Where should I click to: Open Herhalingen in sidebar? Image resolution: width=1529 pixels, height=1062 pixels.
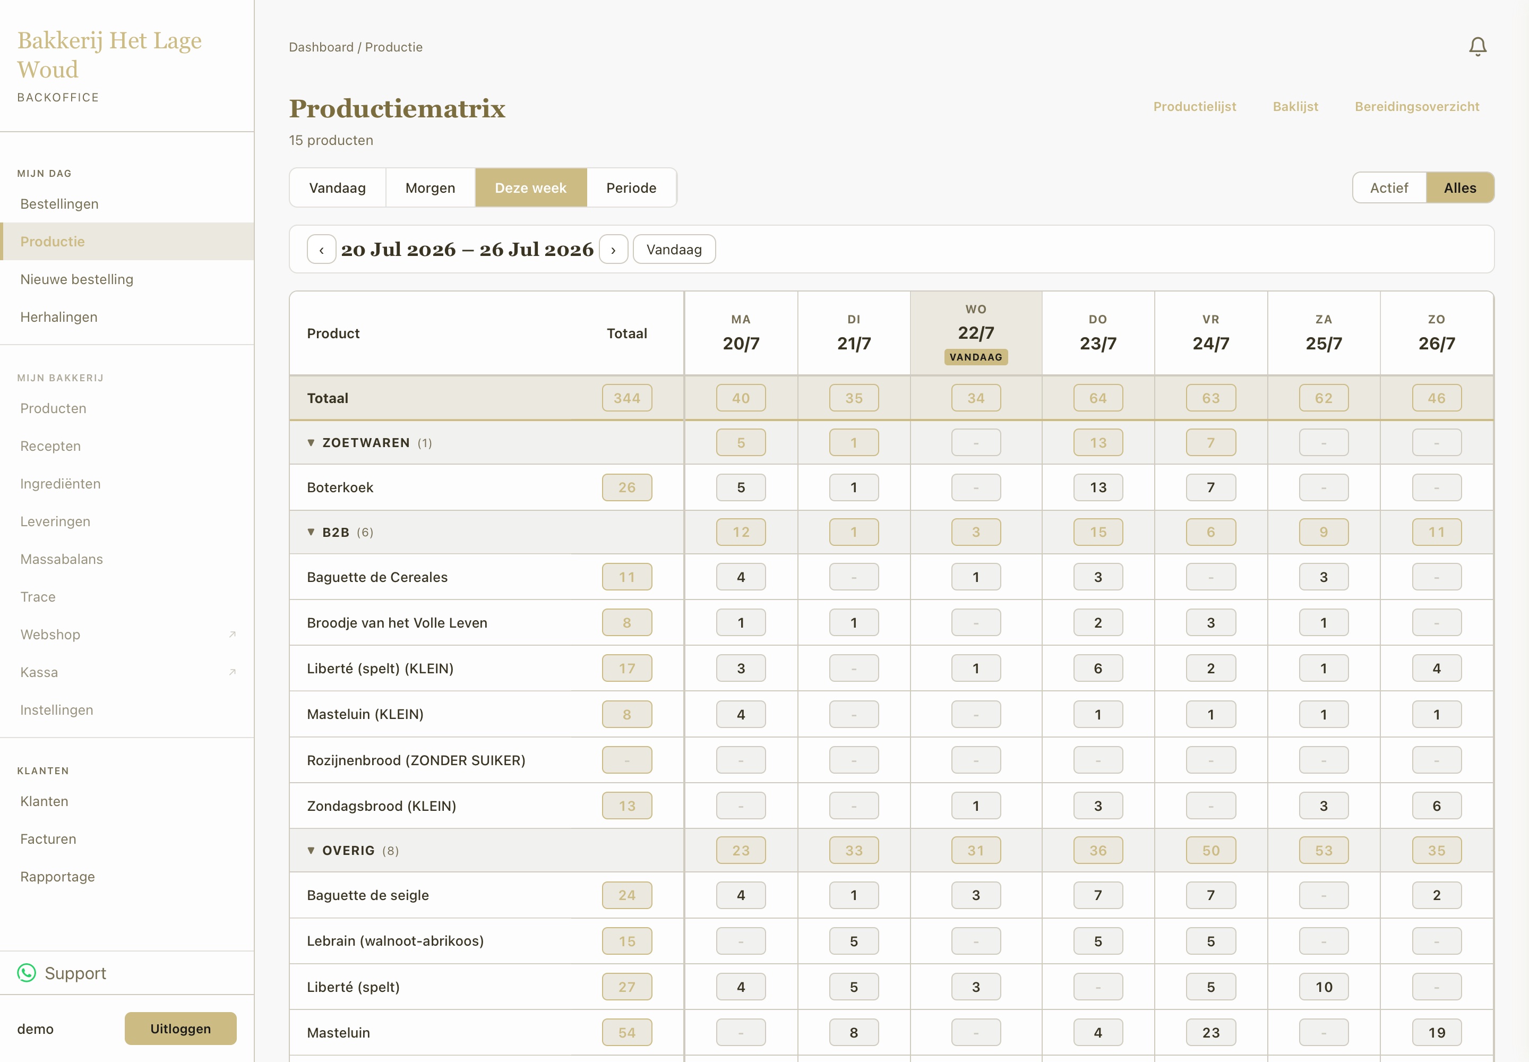coord(127,316)
